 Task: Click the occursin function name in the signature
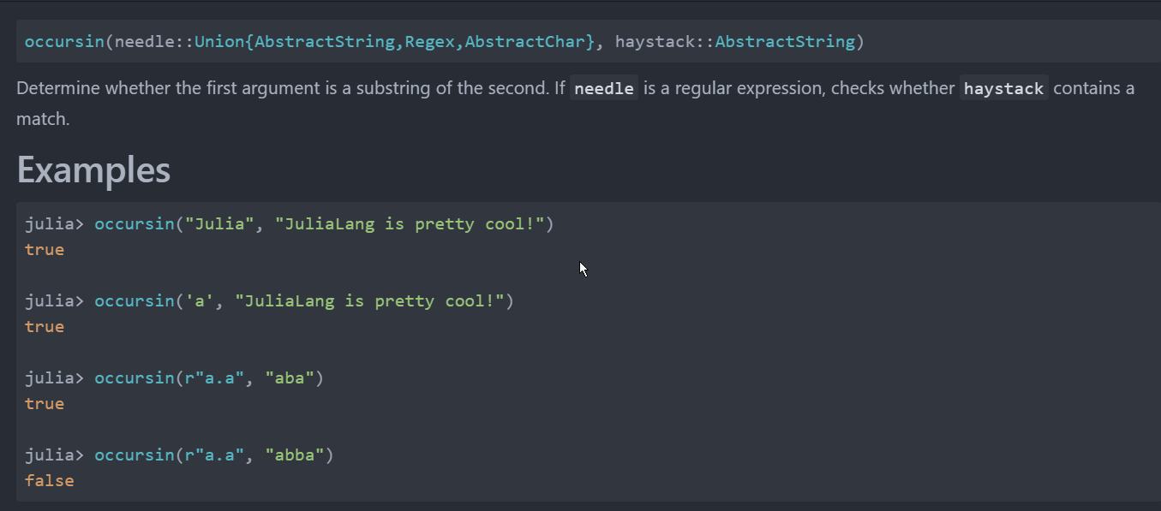tap(64, 40)
